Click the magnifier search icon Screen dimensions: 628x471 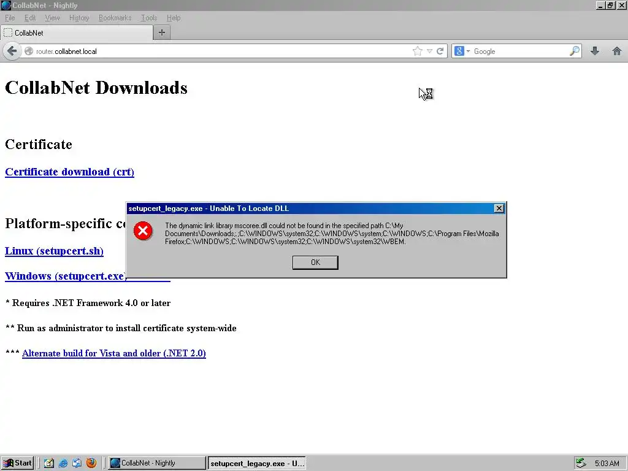point(575,52)
